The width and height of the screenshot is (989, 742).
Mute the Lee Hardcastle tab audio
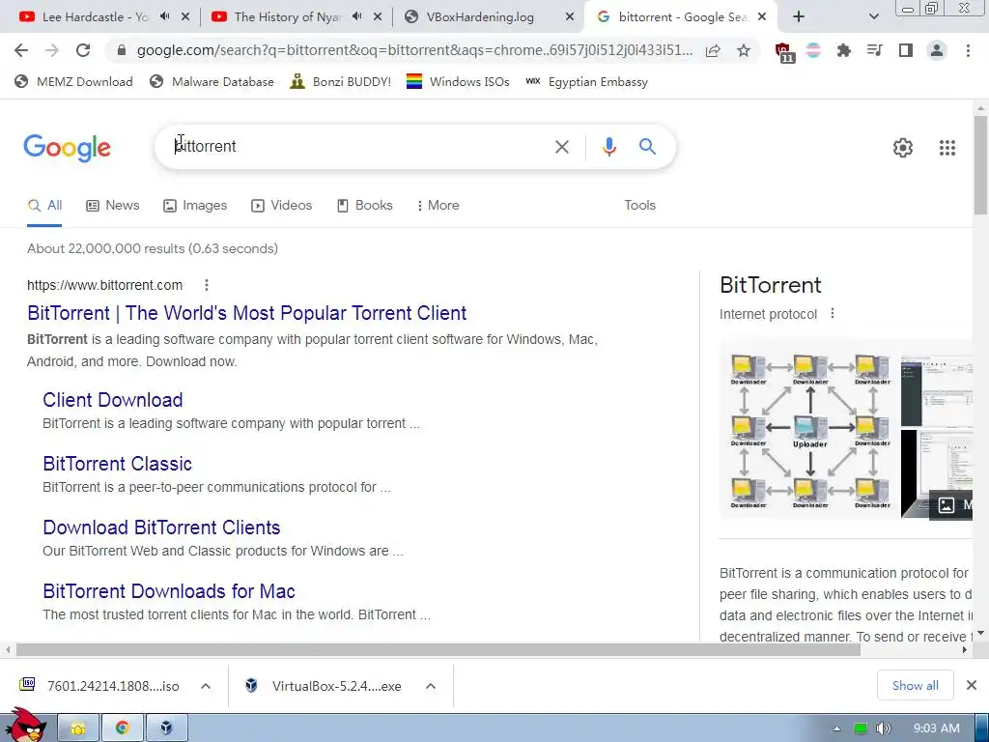click(165, 16)
